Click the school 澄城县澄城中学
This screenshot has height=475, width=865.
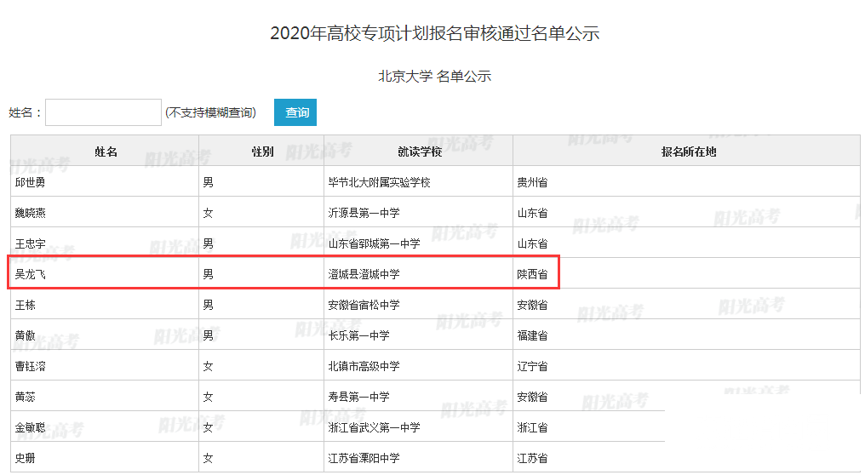point(364,274)
